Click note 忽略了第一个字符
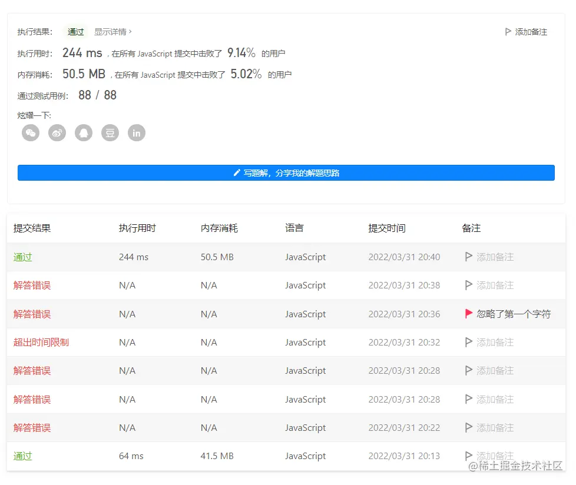 514,314
